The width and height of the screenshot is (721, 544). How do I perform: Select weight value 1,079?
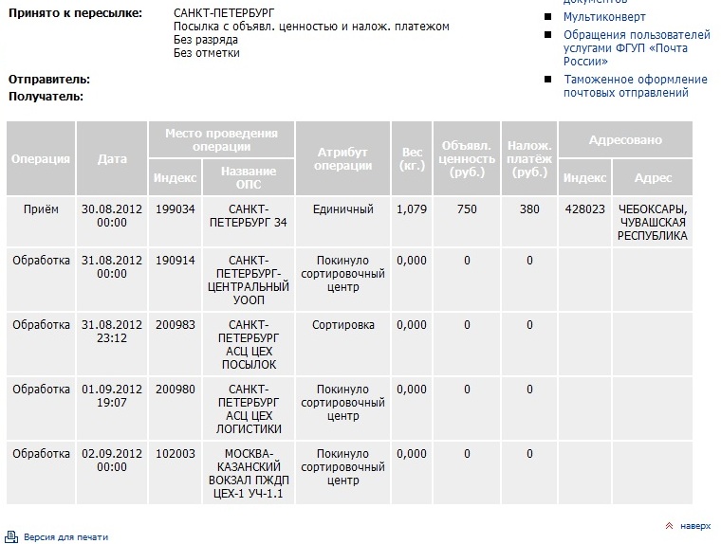tap(412, 222)
